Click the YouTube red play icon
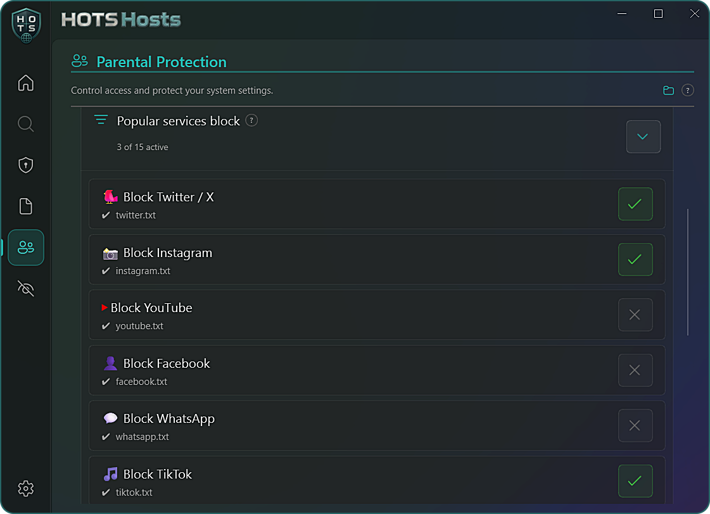710x514 pixels. [x=105, y=308]
